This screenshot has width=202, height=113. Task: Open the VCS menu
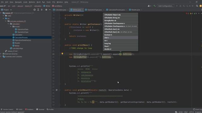(54, 2)
